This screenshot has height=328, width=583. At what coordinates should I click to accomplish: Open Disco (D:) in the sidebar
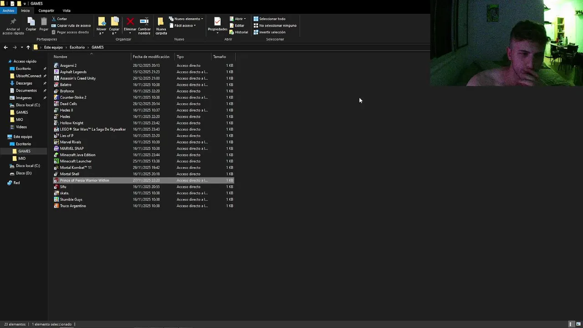(24, 173)
